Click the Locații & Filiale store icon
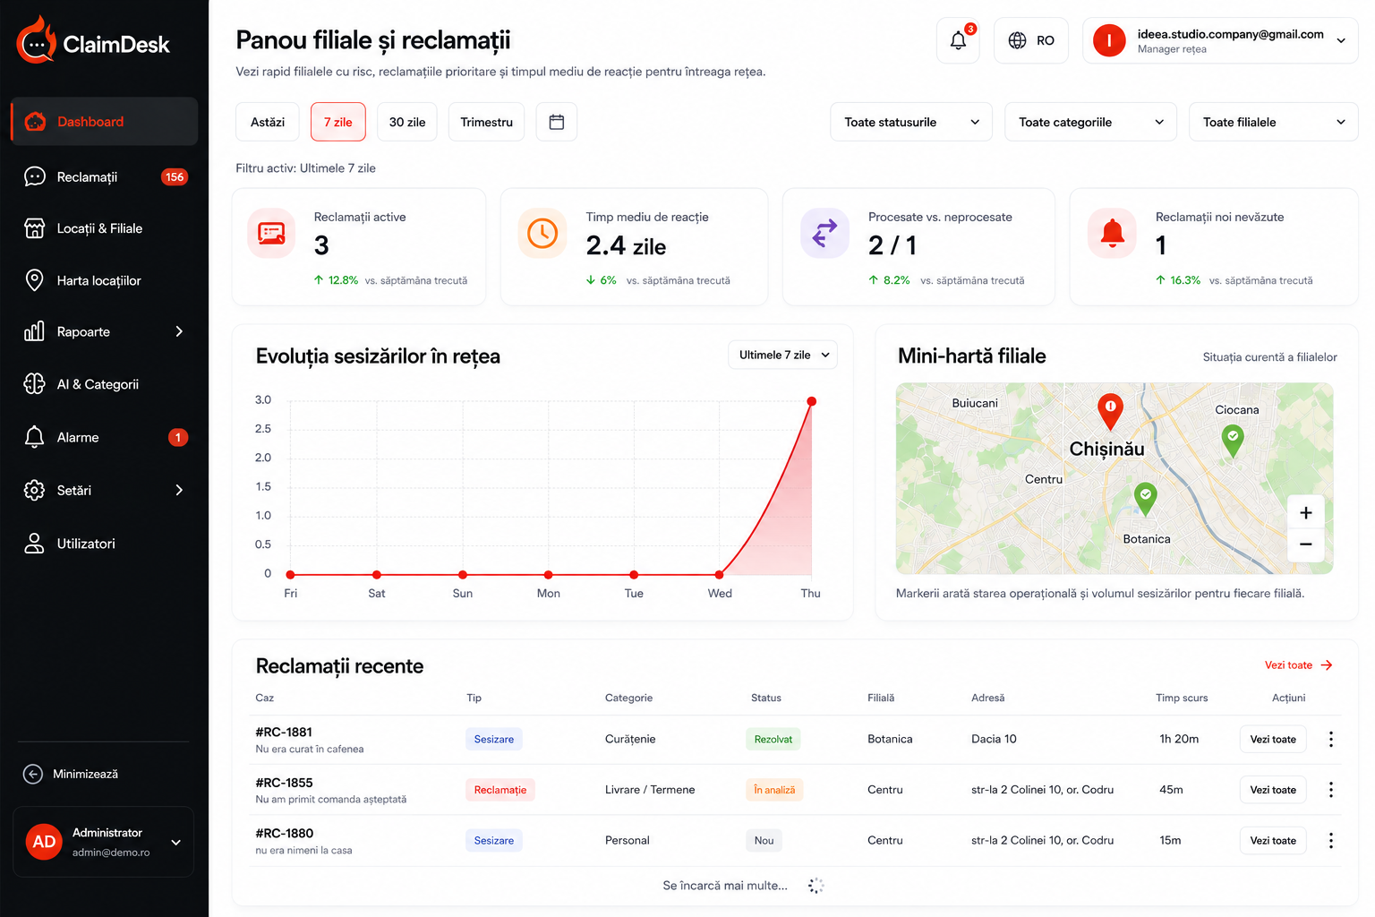The height and width of the screenshot is (917, 1375). point(34,228)
